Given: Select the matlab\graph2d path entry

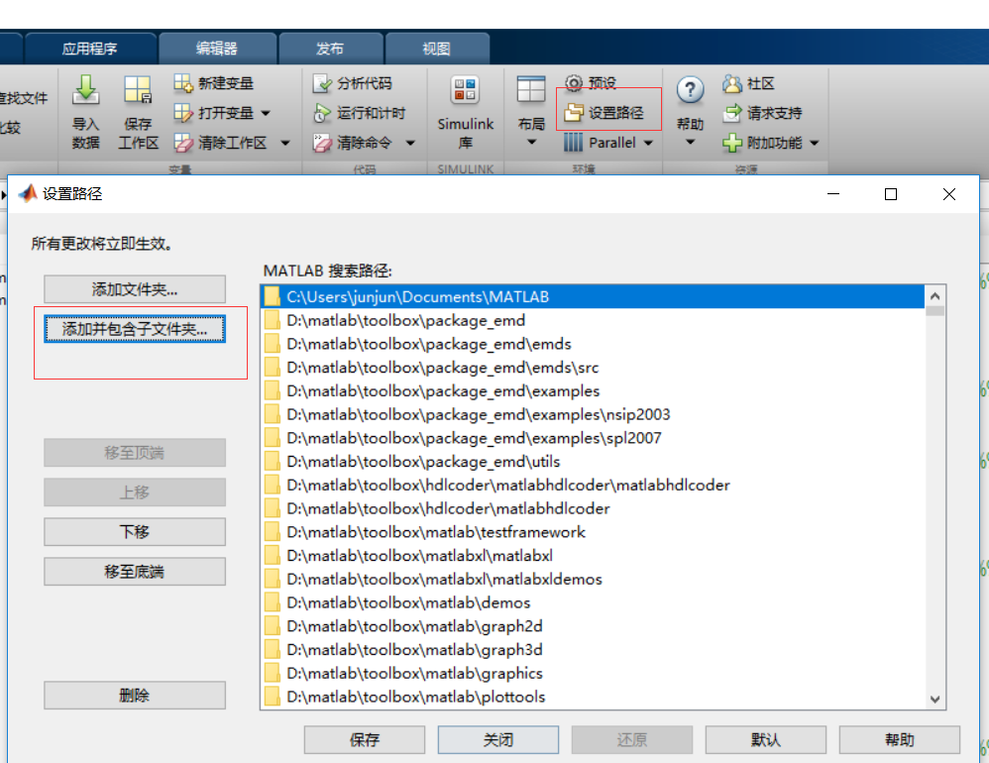Looking at the screenshot, I should (593, 626).
